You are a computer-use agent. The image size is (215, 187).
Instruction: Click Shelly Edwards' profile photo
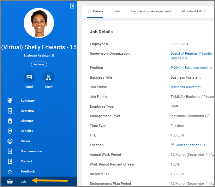tap(39, 23)
